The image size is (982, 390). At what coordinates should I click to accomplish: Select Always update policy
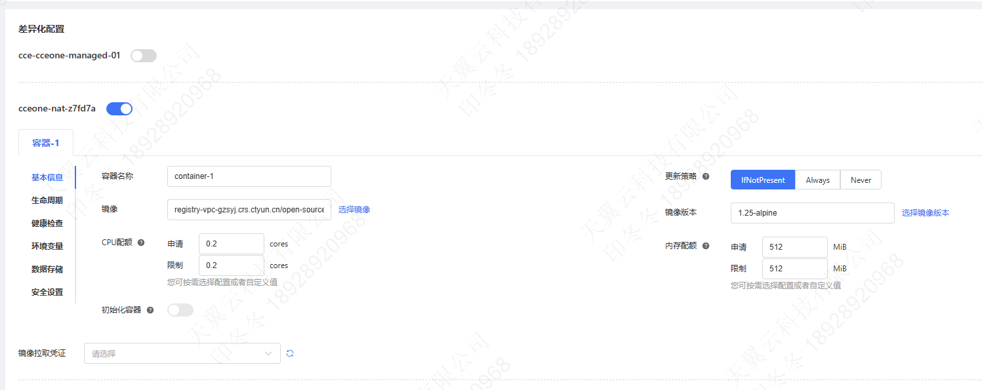point(817,180)
